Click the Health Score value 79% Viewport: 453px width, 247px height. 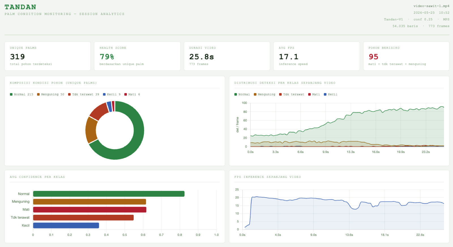click(x=107, y=57)
